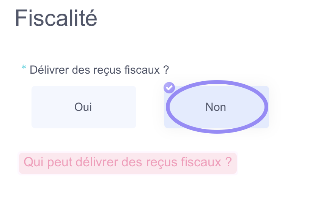Viewport: 318px width, 202px height.
Task: Click the light-blue Oui card
Action: click(x=84, y=107)
